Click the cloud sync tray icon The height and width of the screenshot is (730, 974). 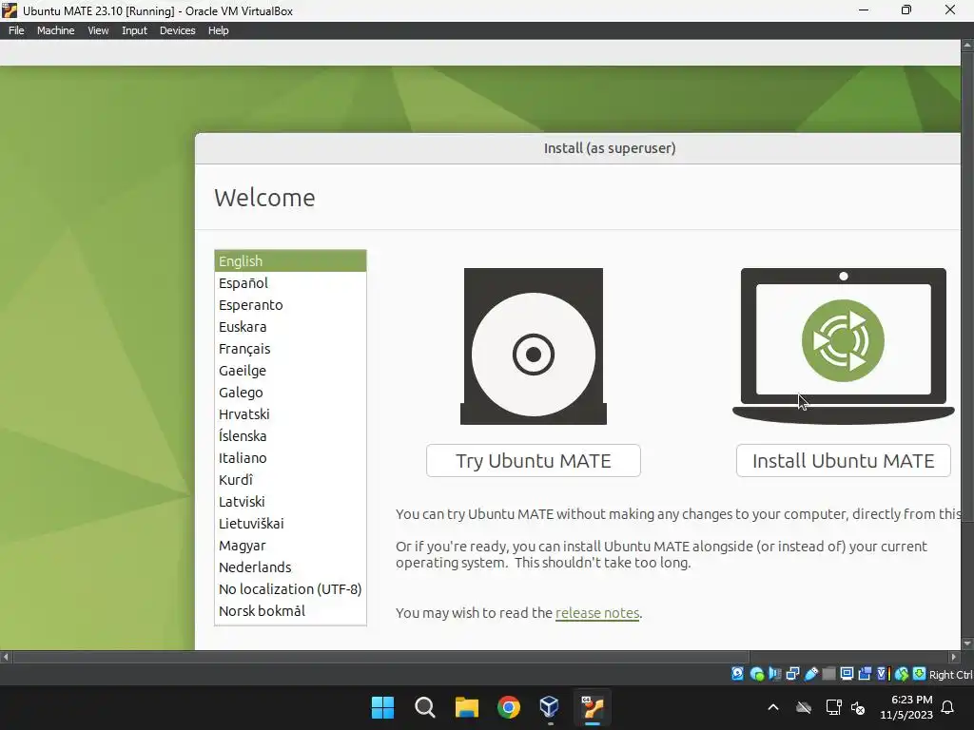pos(804,707)
